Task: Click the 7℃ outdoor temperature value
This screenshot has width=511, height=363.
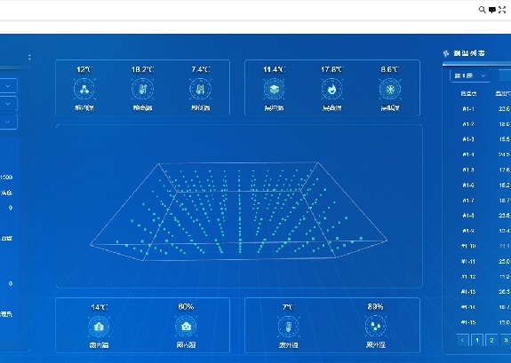Action: click(x=289, y=307)
